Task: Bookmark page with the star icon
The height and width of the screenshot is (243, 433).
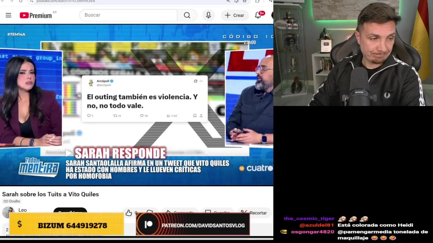Action: click(x=245, y=1)
